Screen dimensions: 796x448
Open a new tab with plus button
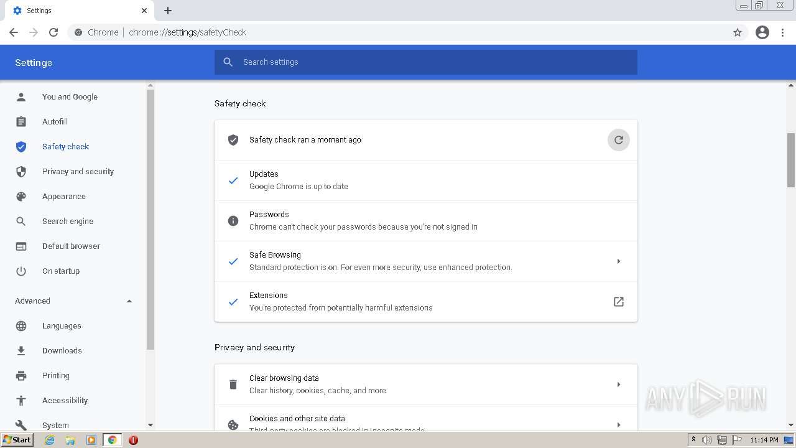click(168, 11)
